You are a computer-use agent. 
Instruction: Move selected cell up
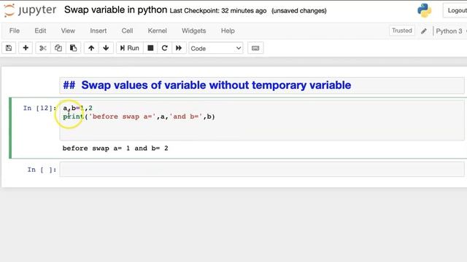point(91,48)
